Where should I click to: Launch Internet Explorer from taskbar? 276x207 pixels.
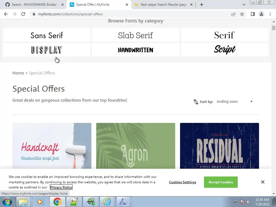coord(107,202)
